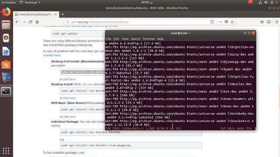Open the Firefox home page
This screenshot has width=280, height=157.
coord(37,22)
